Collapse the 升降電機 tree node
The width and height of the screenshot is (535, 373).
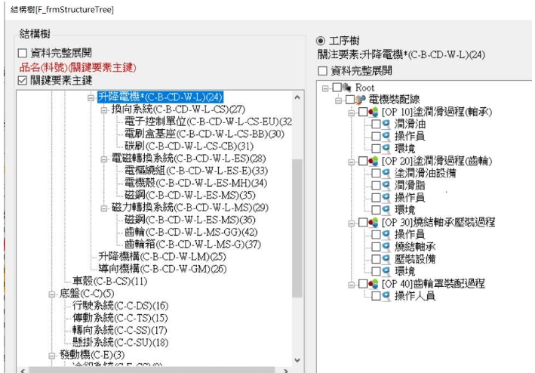click(x=91, y=97)
